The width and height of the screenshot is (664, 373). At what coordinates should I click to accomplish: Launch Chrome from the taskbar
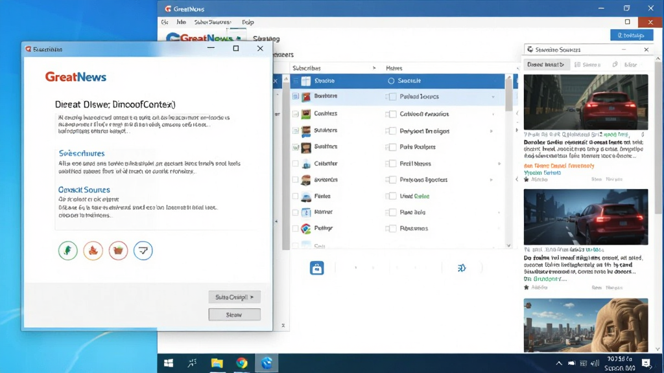coord(242,363)
